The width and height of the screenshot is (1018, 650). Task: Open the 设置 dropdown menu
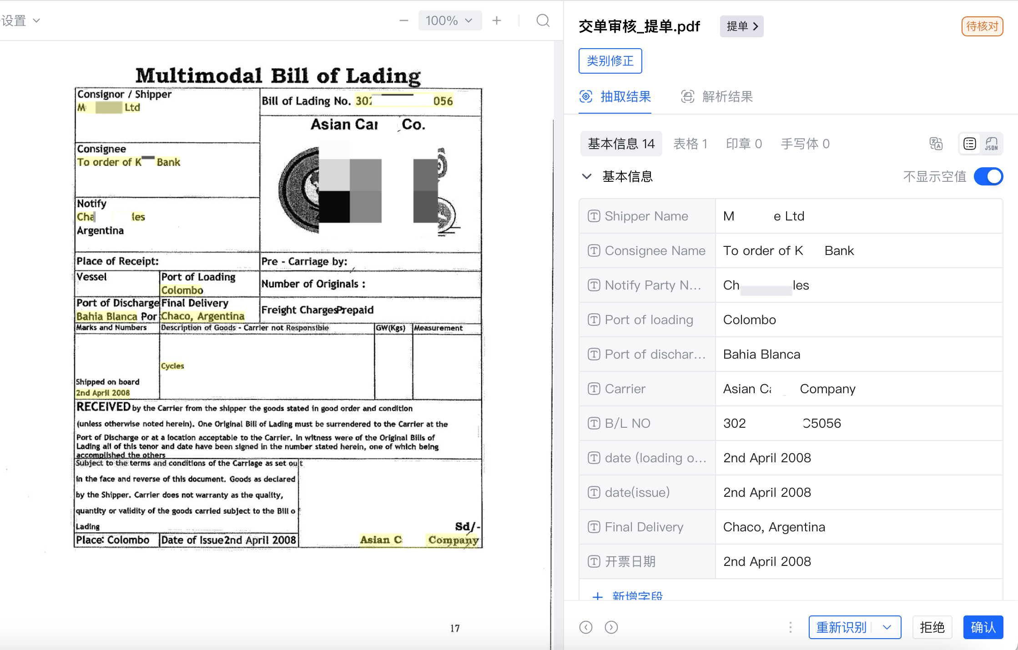(x=20, y=21)
